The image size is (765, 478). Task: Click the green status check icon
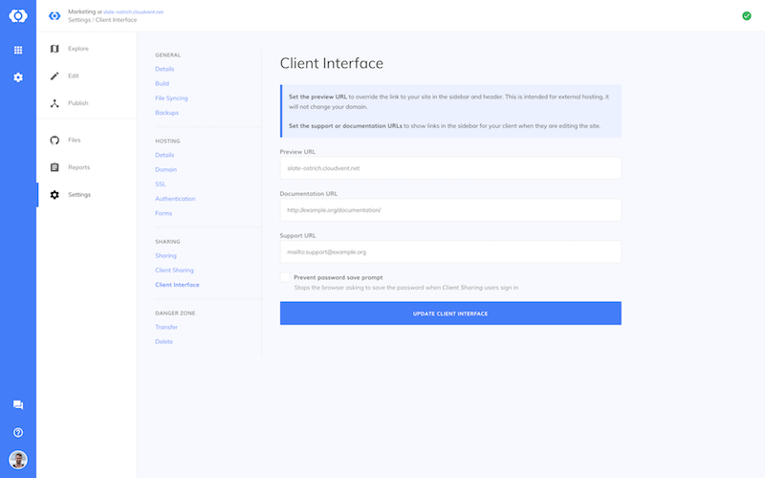pyautogui.click(x=747, y=16)
